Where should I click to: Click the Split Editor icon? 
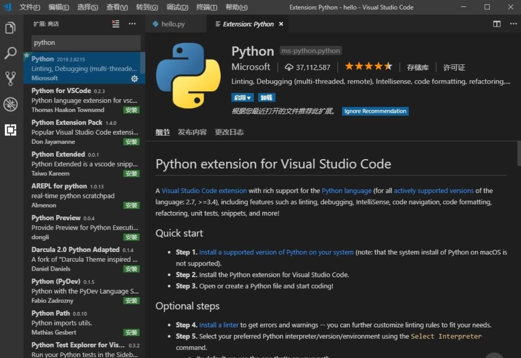pyautogui.click(x=497, y=24)
